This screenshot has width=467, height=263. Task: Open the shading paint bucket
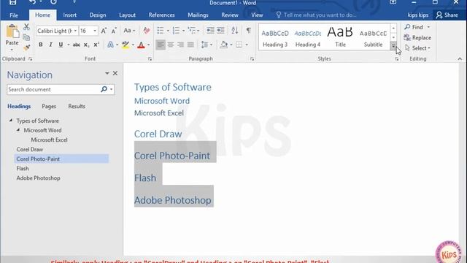pos(224,45)
